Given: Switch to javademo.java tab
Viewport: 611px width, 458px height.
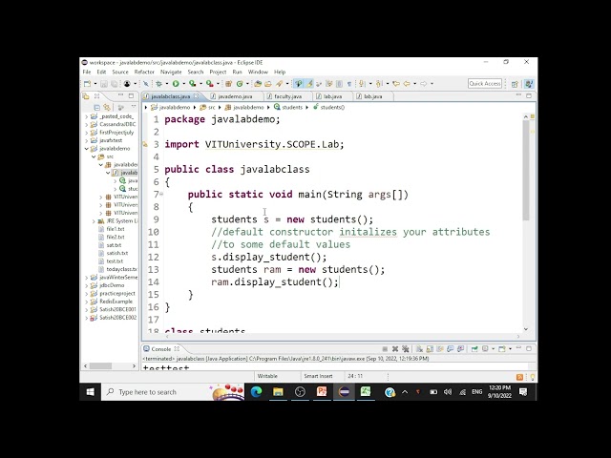Looking at the screenshot, I should tap(235, 96).
